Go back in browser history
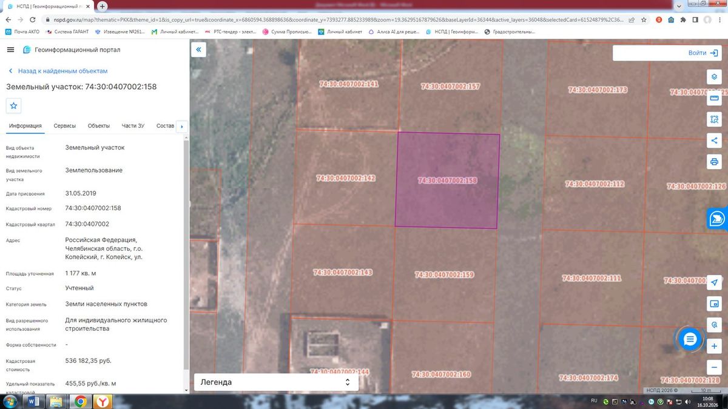 pyautogui.click(x=8, y=19)
